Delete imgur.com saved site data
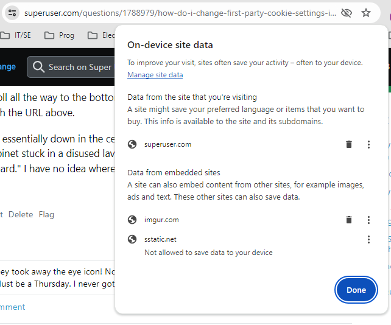 (349, 220)
